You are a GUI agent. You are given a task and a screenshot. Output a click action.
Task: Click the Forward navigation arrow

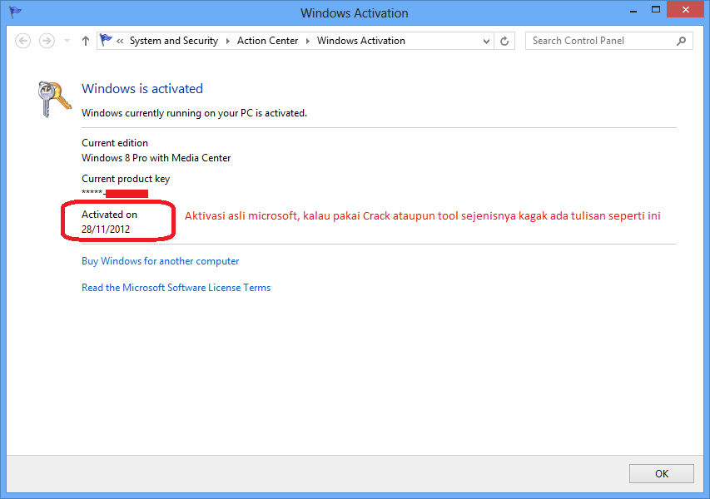[47, 41]
